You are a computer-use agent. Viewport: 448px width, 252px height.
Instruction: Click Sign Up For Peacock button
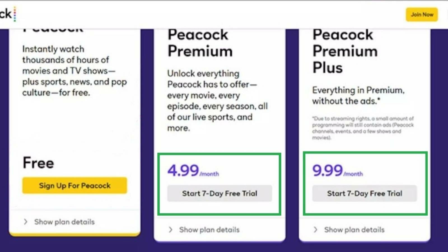coord(74,185)
